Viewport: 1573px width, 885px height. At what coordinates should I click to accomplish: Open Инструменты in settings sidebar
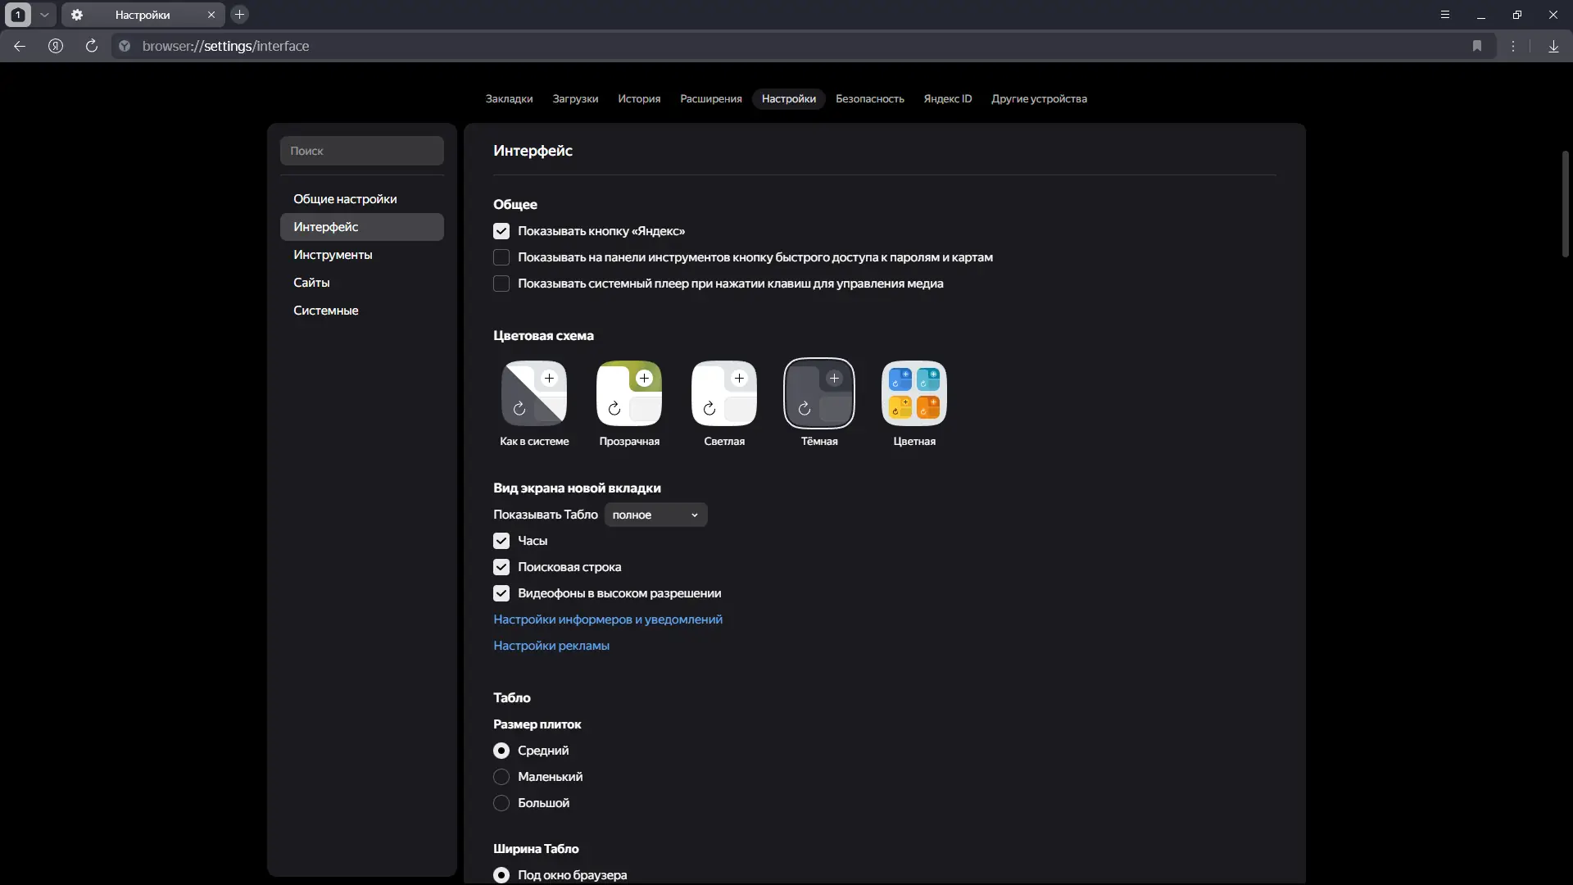pos(333,255)
